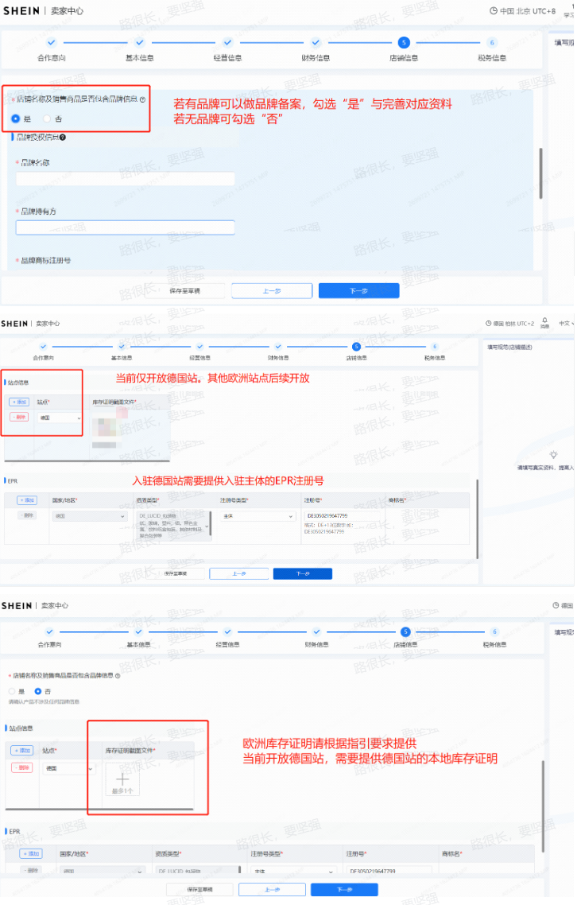Click the 品牌名称 input field

coord(126,178)
